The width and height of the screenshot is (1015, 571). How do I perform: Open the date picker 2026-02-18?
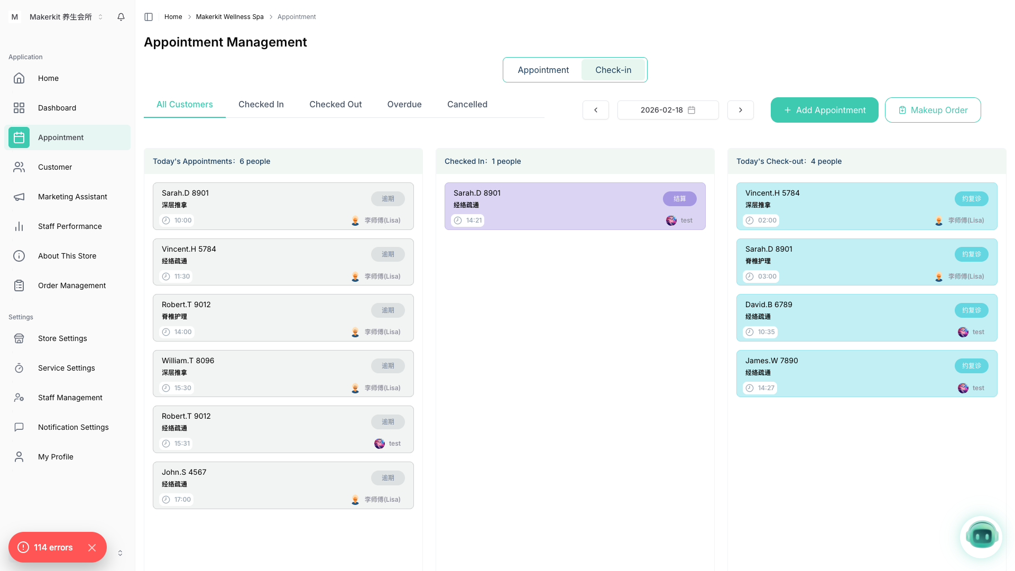click(668, 110)
